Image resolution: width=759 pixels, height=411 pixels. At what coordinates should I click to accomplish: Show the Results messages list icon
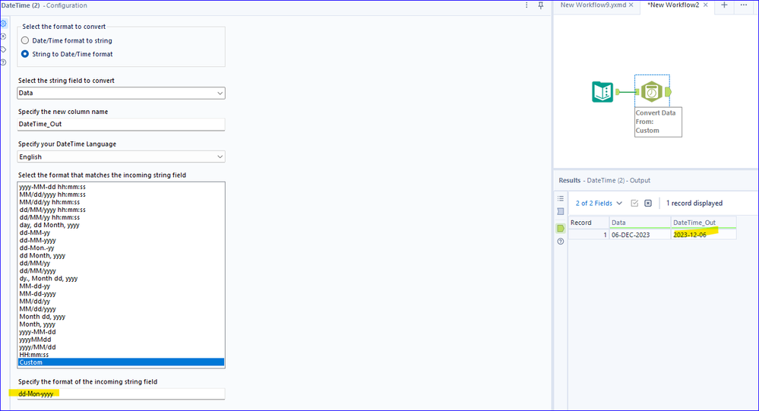pyautogui.click(x=561, y=198)
